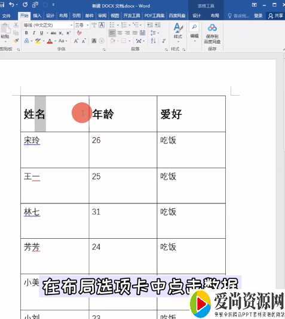Select the Format Painter brush icon
Image resolution: width=285 pixels, height=319 pixels.
click(16, 41)
